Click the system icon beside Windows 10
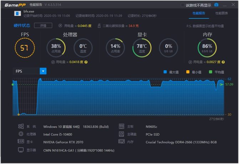Image resolution: width=239 pixels, height=164 pixels. [21, 126]
